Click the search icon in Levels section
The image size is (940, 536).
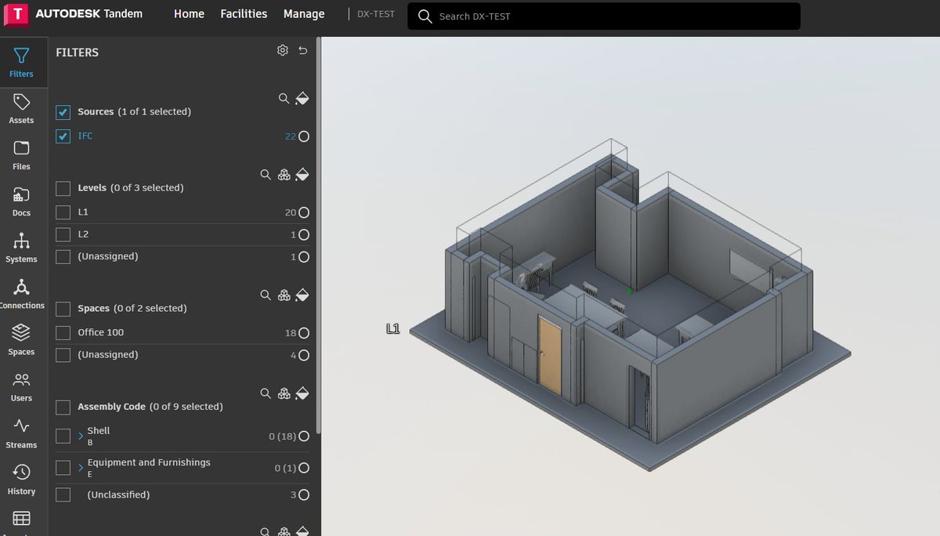[266, 175]
